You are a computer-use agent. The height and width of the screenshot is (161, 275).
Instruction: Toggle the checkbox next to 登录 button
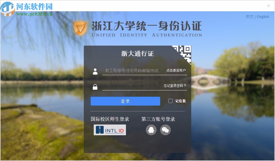(x=170, y=101)
